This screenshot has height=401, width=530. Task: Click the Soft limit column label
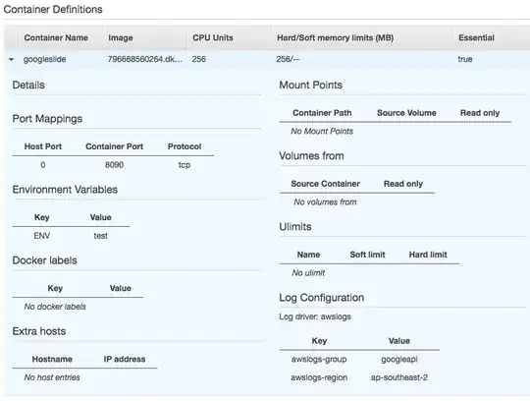367,255
